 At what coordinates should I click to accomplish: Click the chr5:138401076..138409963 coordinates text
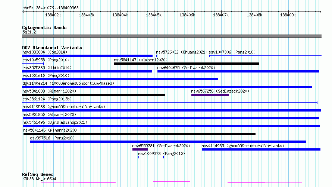(50, 8)
